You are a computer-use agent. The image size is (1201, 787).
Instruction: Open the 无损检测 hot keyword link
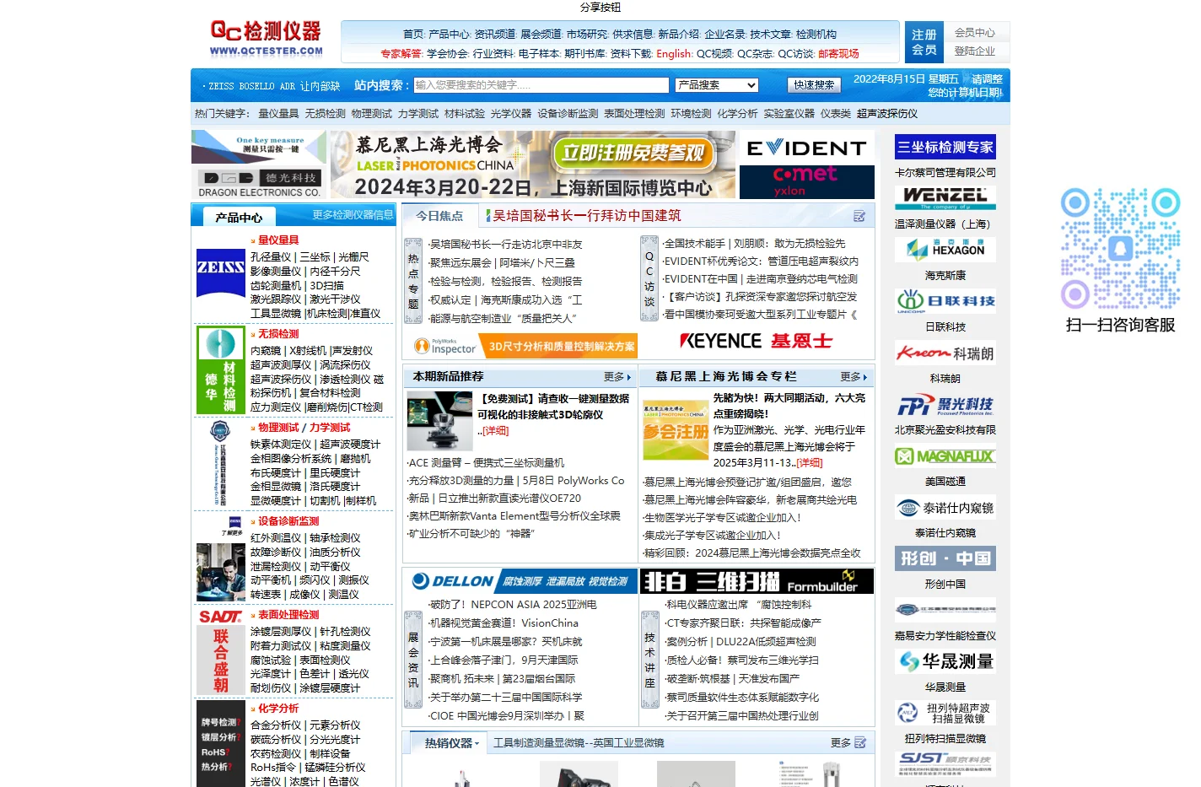coord(326,114)
